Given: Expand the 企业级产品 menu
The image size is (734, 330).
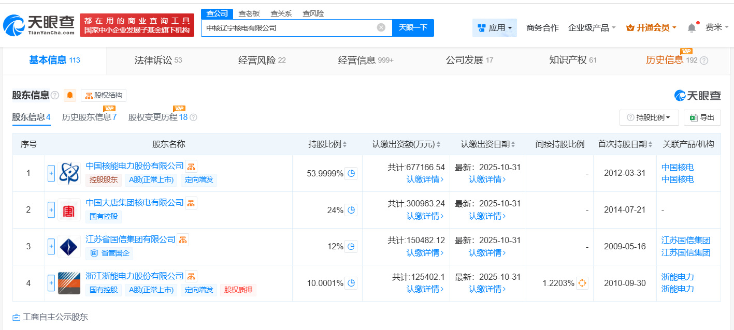Looking at the screenshot, I should pyautogui.click(x=592, y=28).
